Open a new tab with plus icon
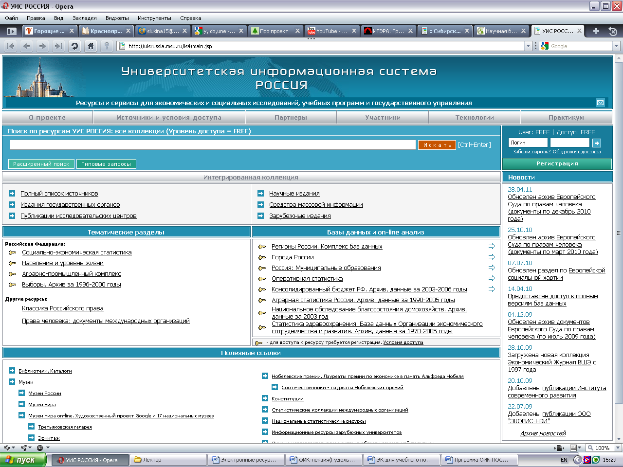Screen dimensions: 623x467 pyautogui.click(x=596, y=31)
